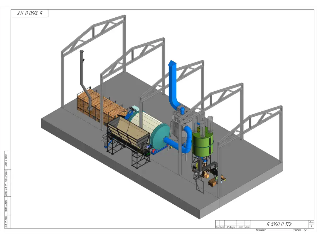This screenshot has width=317, height=238.
Task: Click the large drum dryer's teal end cap
Action: point(160,135)
